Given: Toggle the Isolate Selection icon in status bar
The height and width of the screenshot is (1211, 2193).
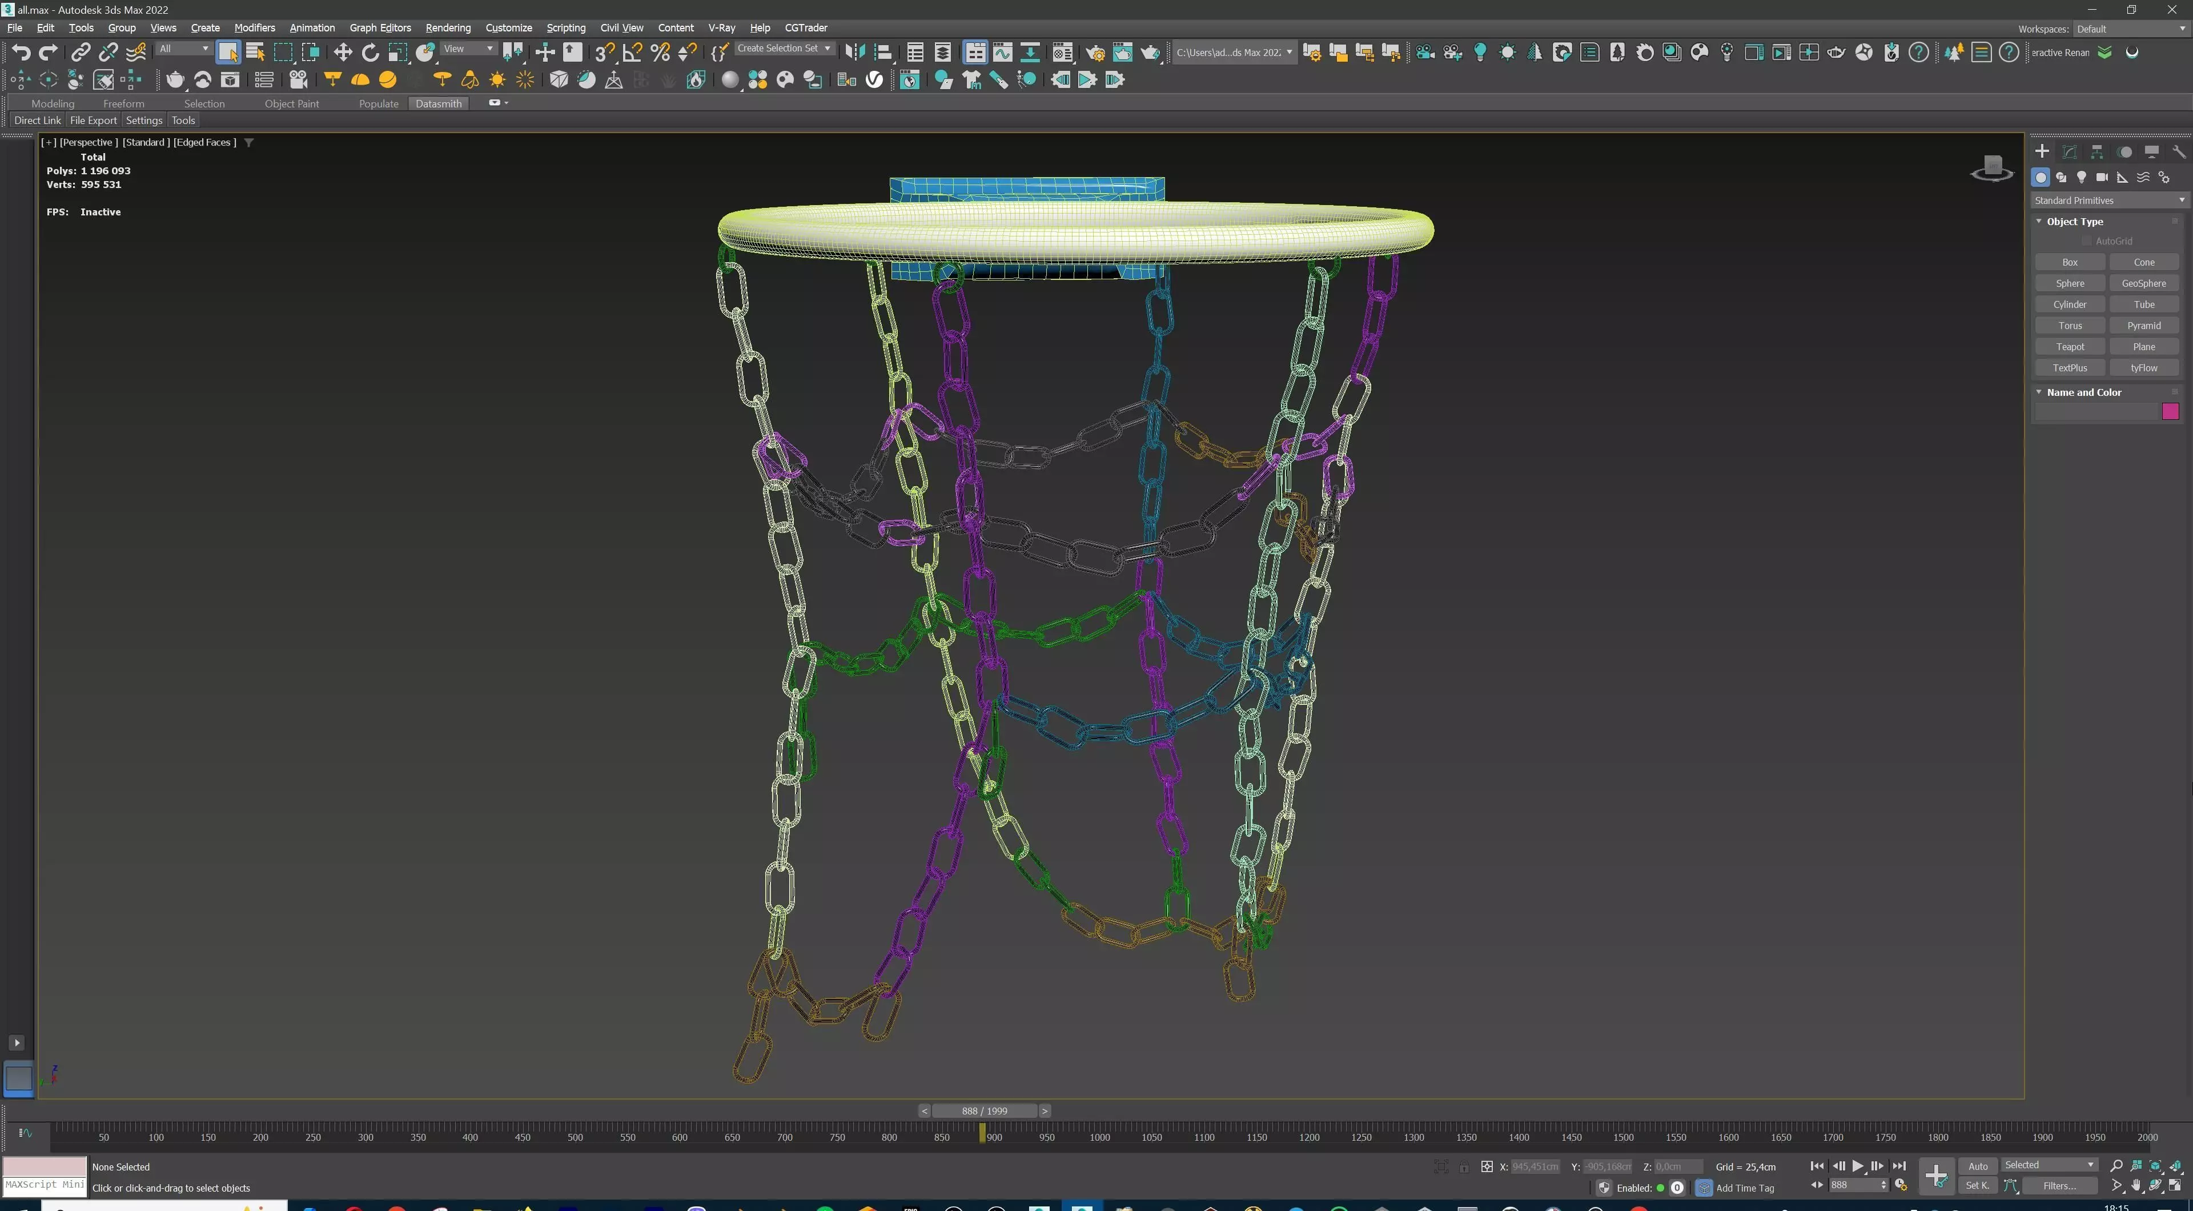Looking at the screenshot, I should pyautogui.click(x=1440, y=1166).
